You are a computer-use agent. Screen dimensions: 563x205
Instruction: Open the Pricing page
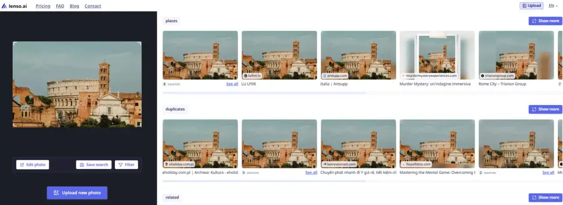tap(43, 6)
